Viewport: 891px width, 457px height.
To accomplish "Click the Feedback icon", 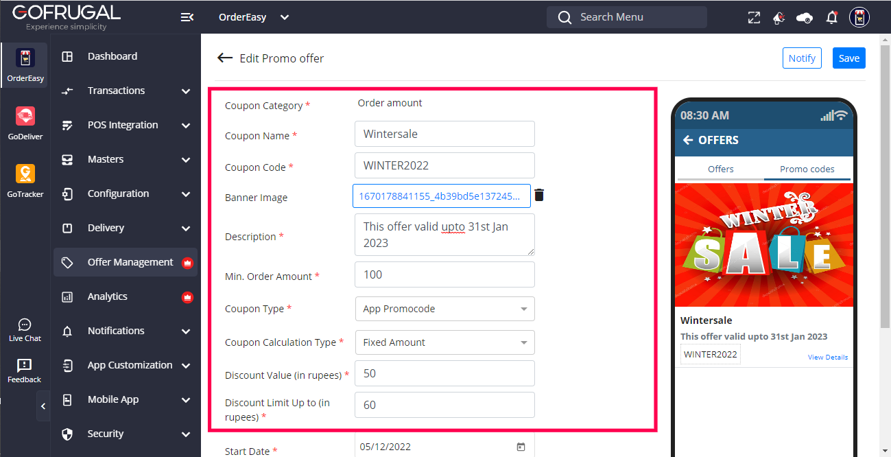I will pyautogui.click(x=25, y=371).
